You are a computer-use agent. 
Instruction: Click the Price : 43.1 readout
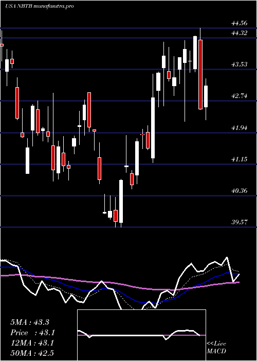tap(32, 333)
